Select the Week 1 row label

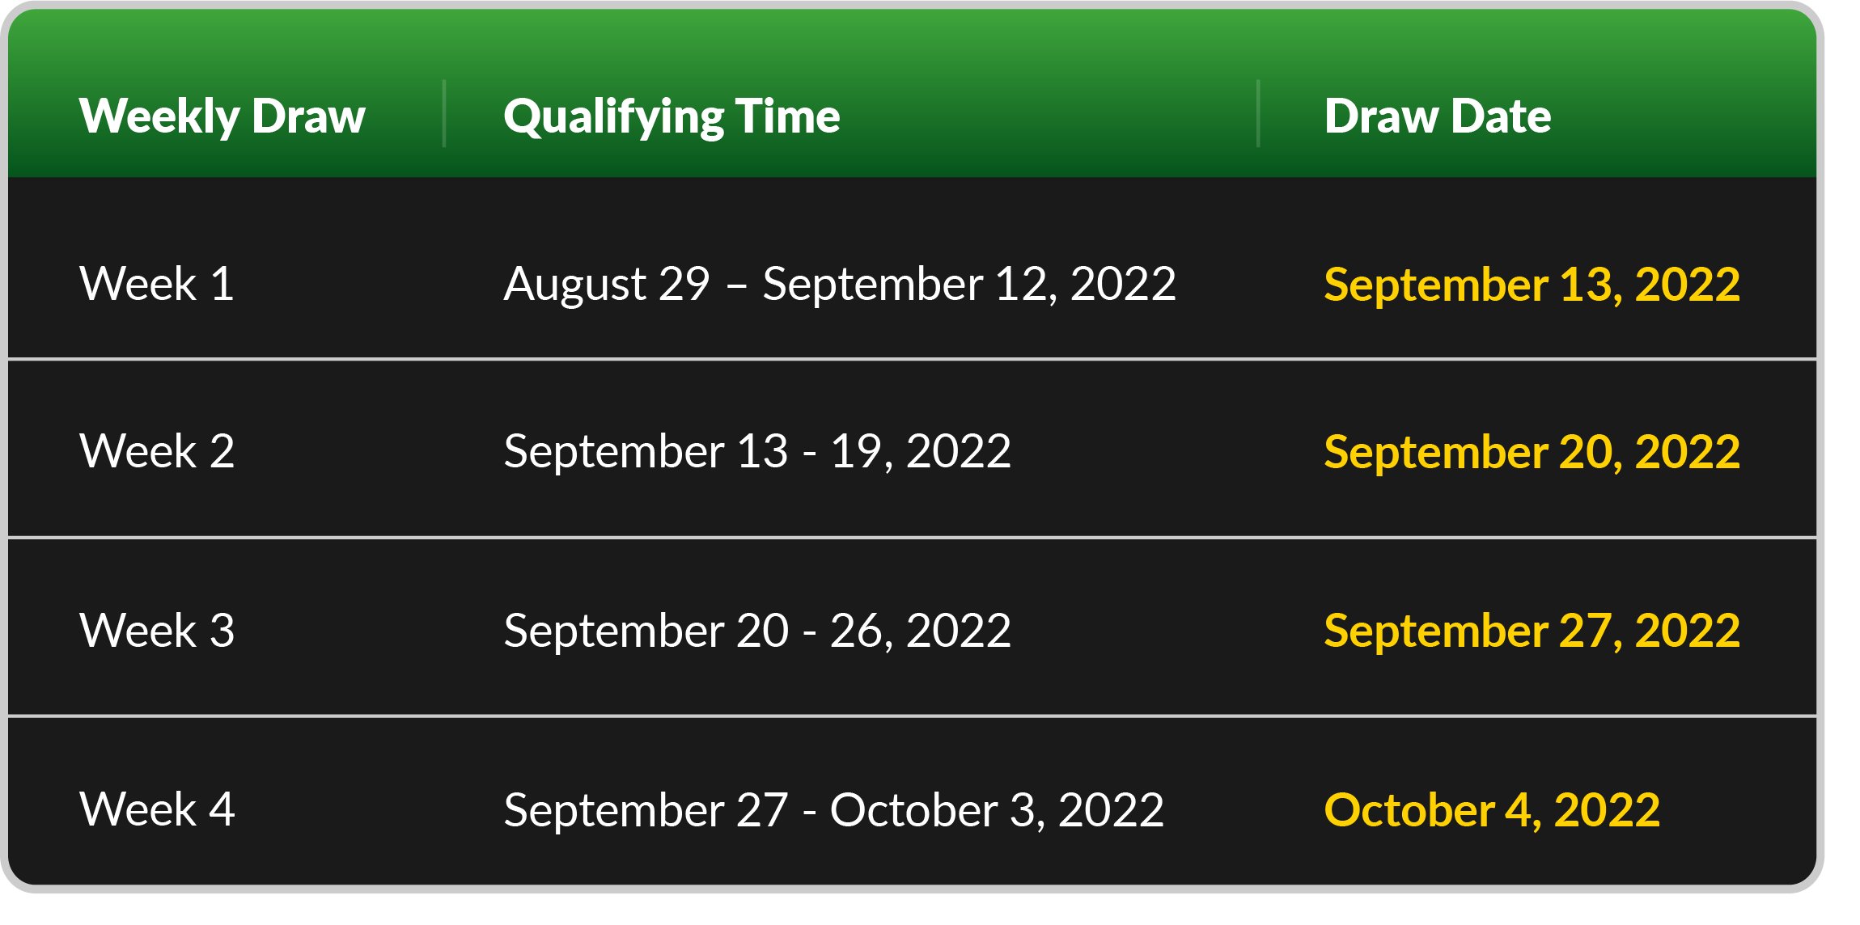pos(157,284)
